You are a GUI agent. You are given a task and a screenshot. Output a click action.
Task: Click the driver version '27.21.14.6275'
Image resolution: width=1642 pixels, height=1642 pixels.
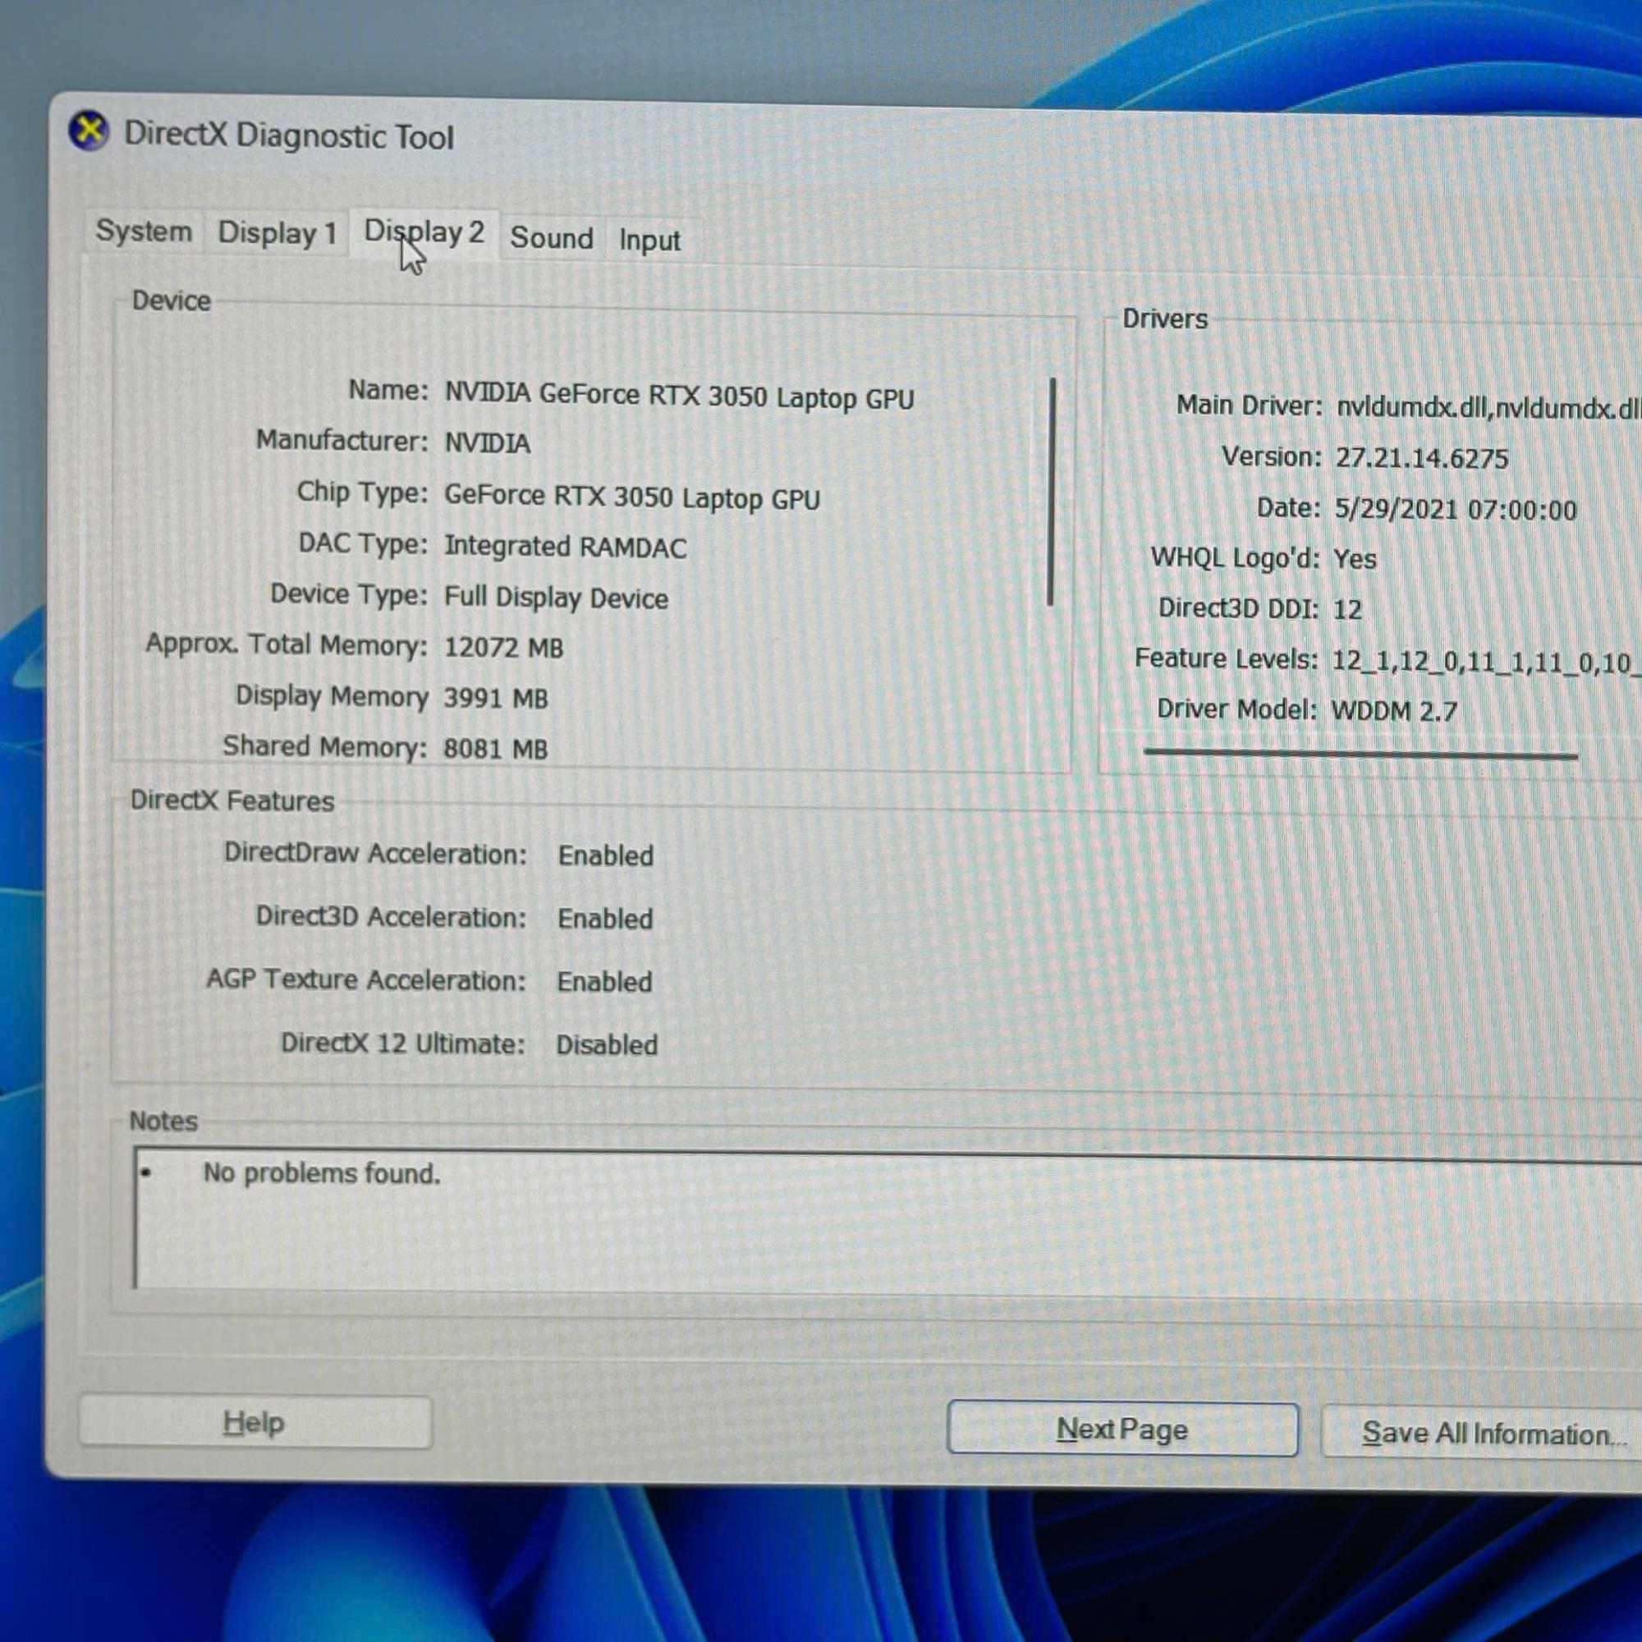pos(1421,458)
